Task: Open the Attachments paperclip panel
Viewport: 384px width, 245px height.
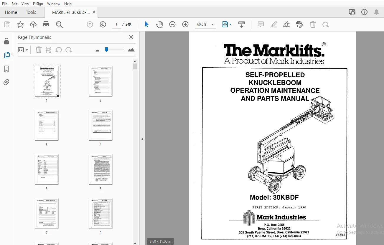Action: point(6,82)
